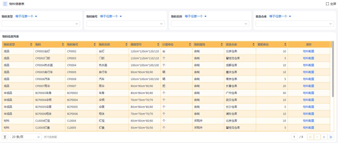The height and width of the screenshot is (143, 338).
Task: Open the 首选仓库 filter value dropdown
Action: tap(295, 24)
